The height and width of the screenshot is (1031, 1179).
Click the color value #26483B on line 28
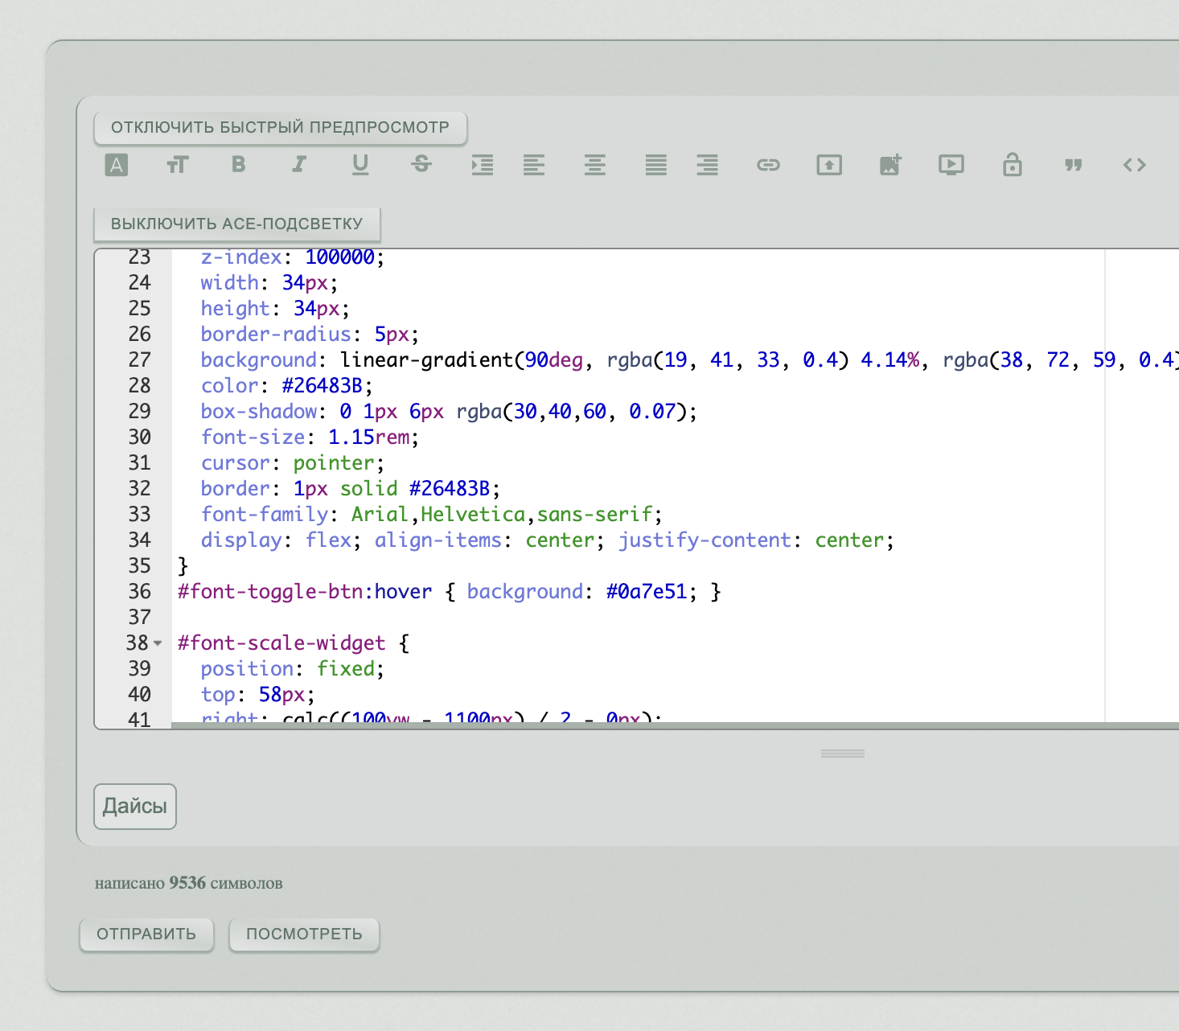pos(322,385)
